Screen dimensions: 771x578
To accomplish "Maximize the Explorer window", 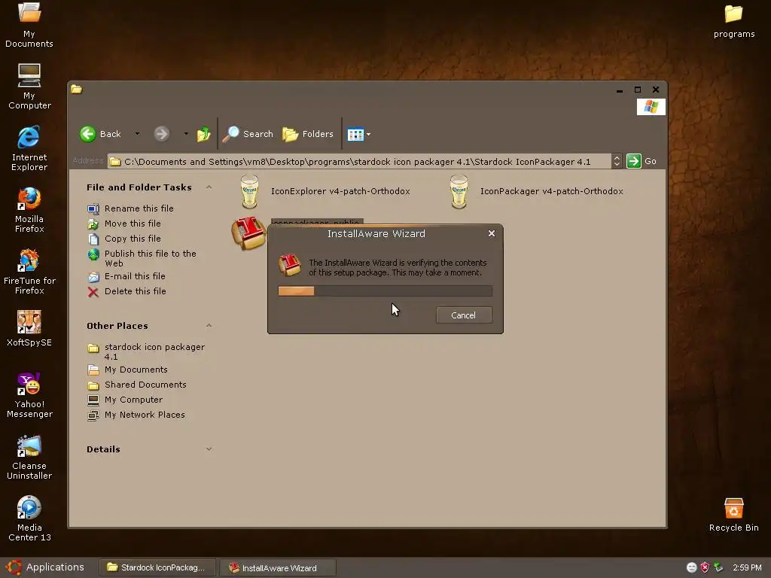I will (x=638, y=90).
